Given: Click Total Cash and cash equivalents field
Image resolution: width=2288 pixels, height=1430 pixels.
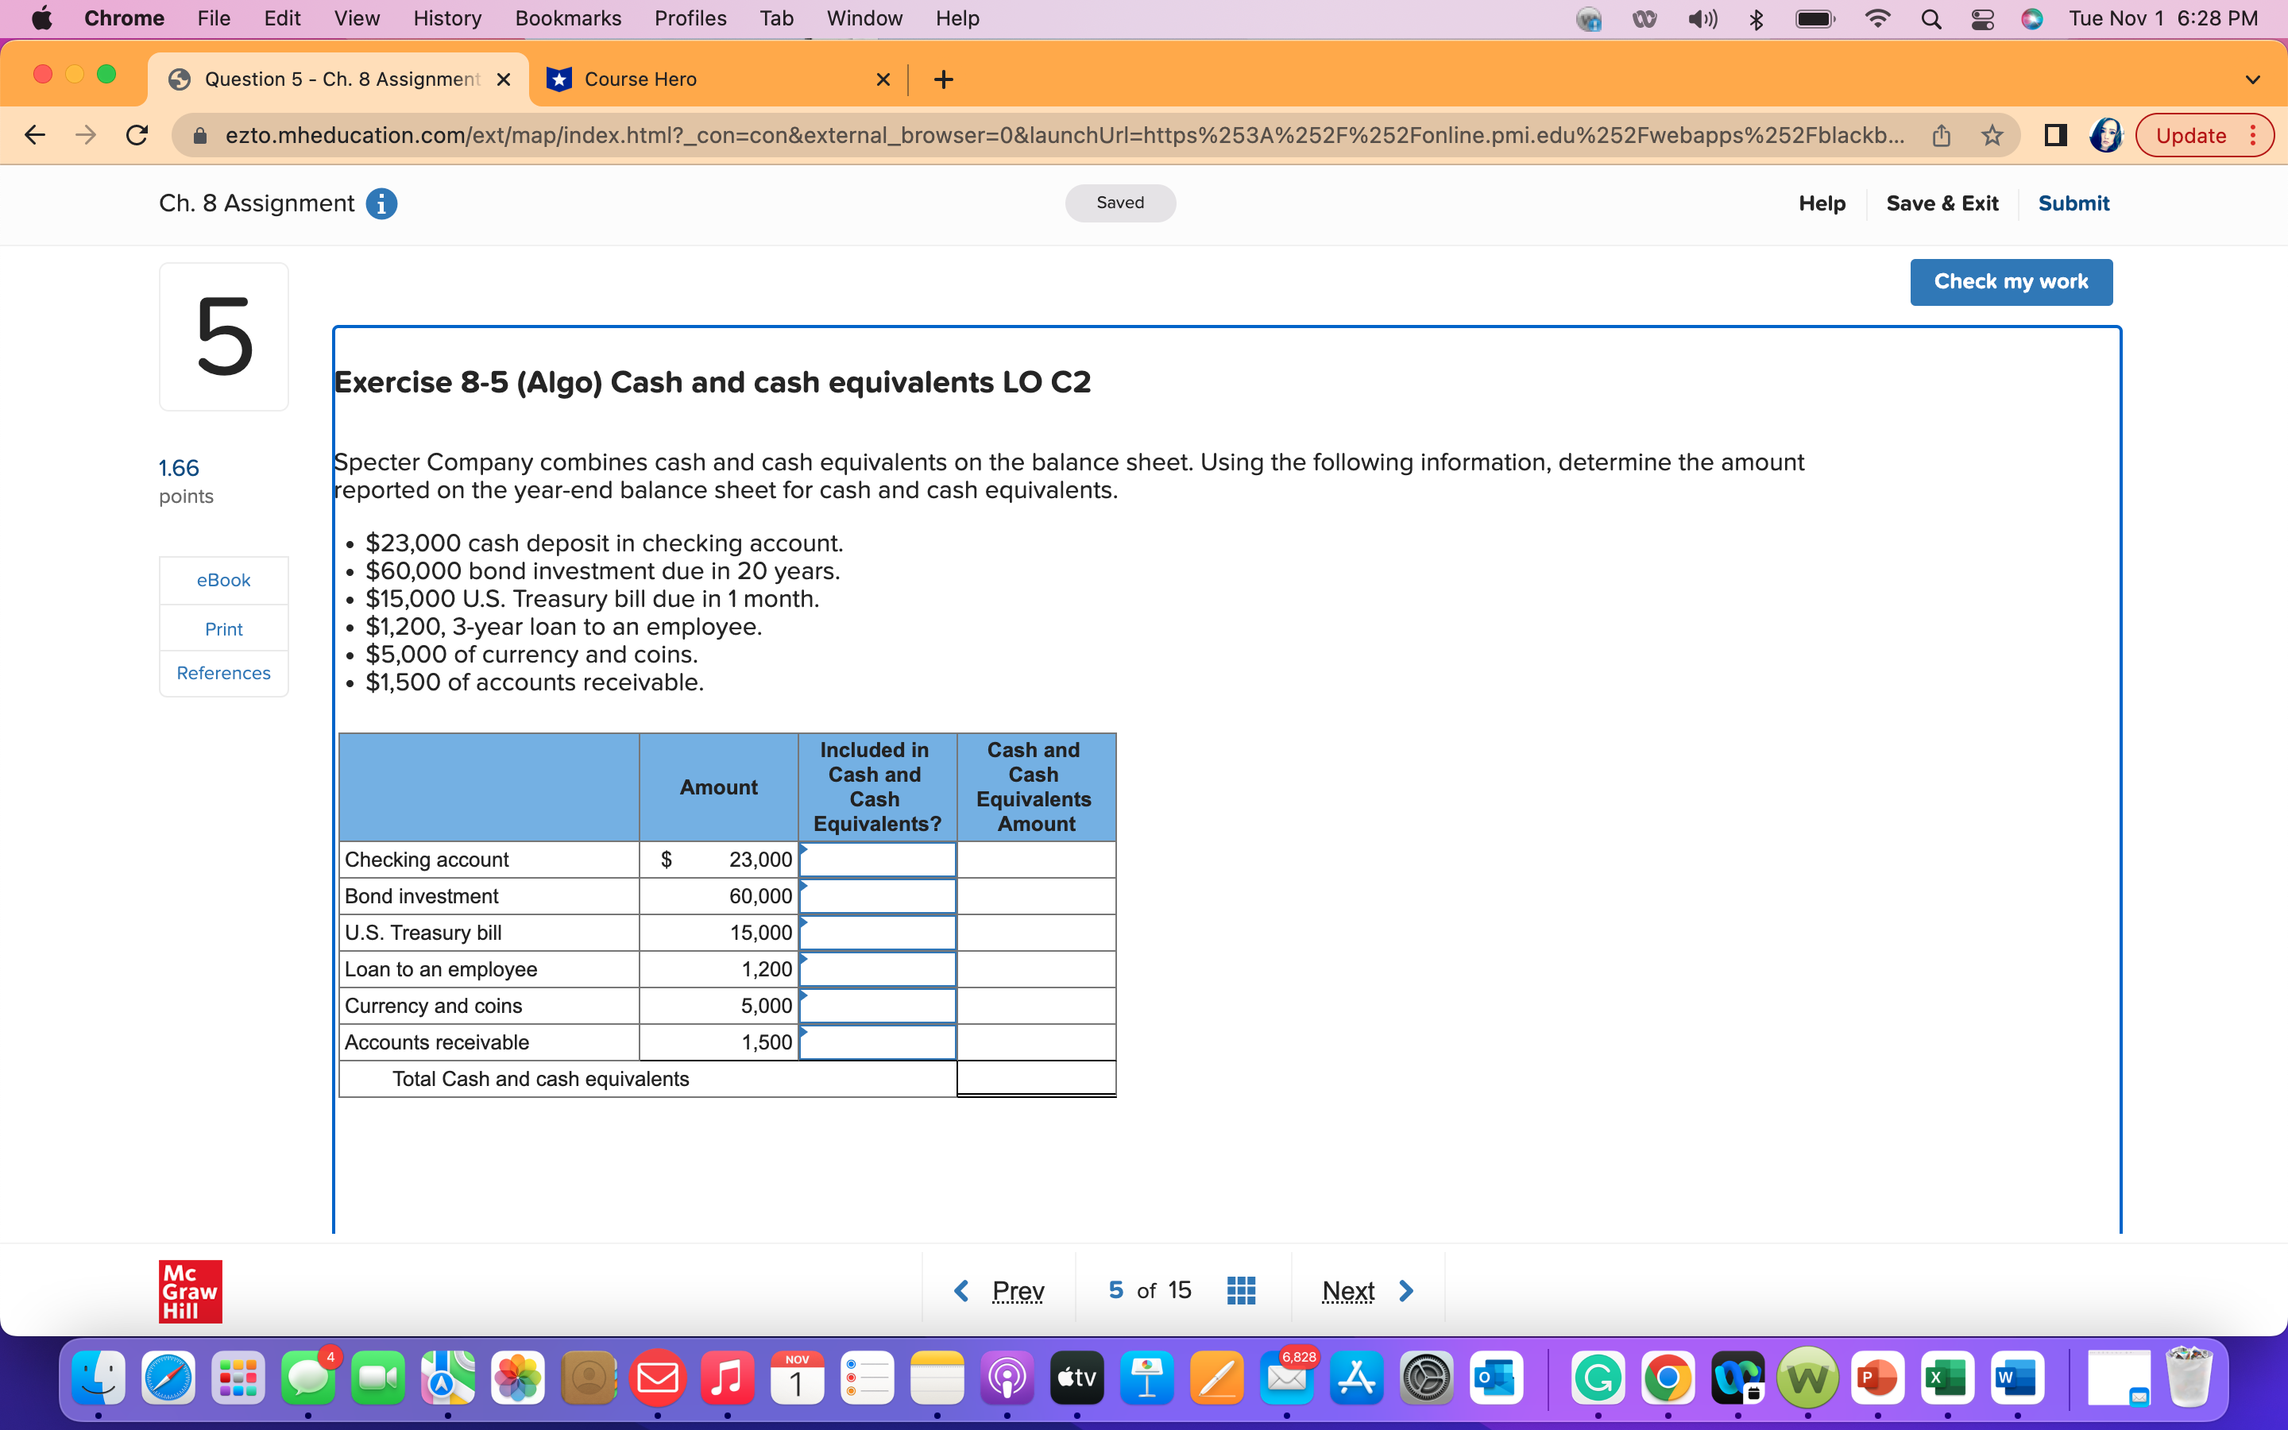Looking at the screenshot, I should (1035, 1078).
